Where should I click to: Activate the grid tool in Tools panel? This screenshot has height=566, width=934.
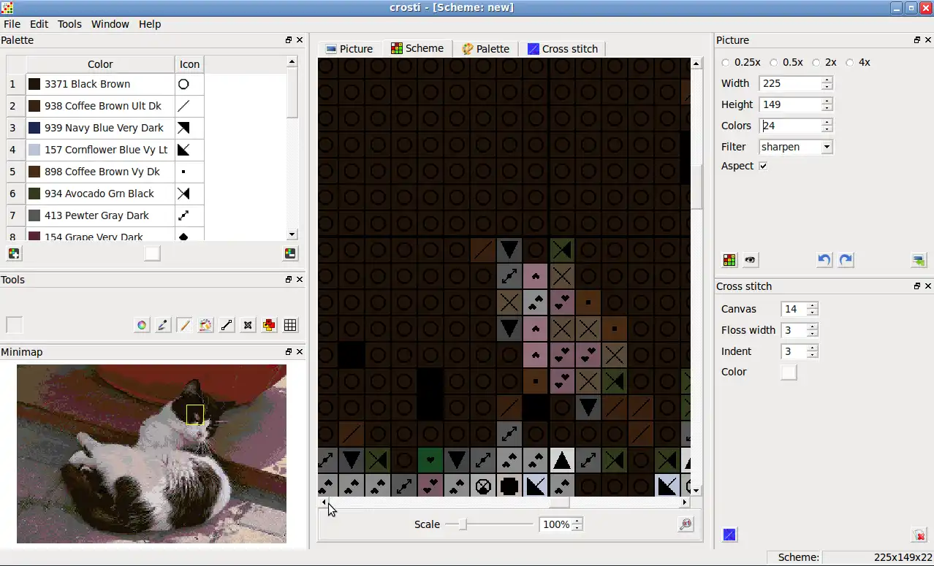tap(290, 325)
